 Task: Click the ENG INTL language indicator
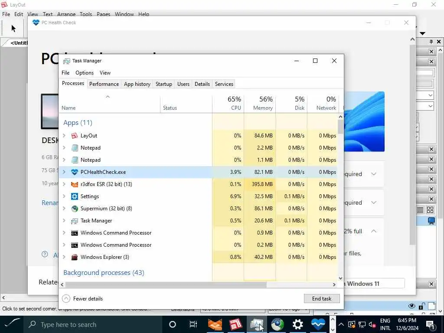point(385,324)
